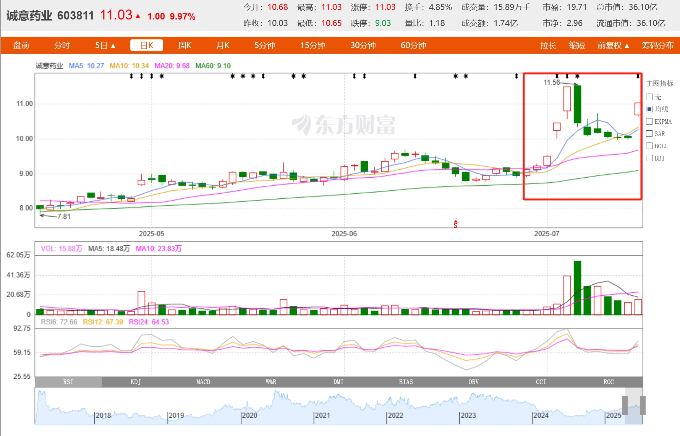Click the 诚意药业 stock name header

pyautogui.click(x=29, y=16)
